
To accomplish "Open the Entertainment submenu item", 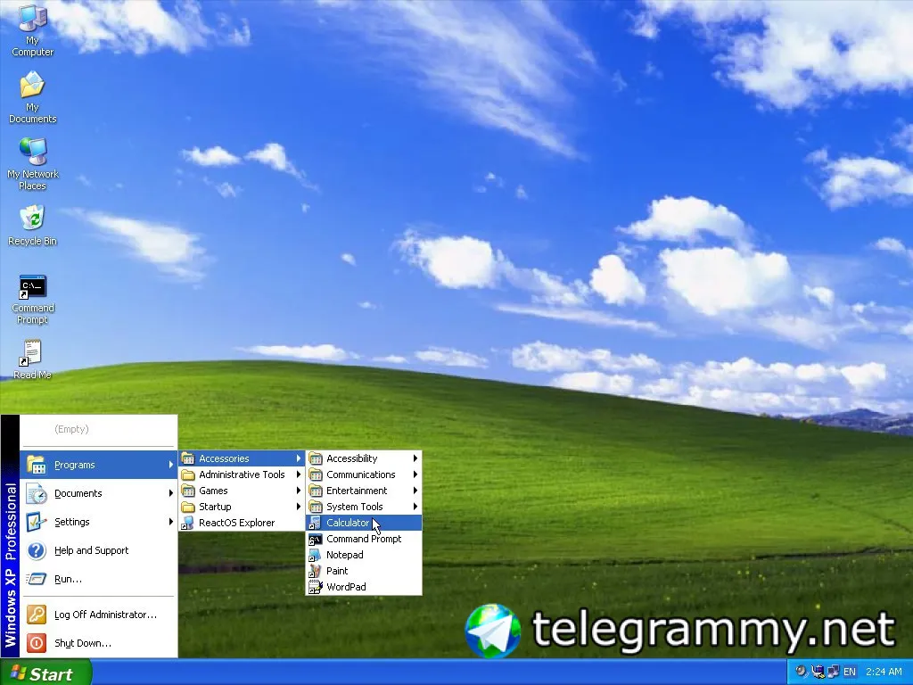I will pos(364,491).
